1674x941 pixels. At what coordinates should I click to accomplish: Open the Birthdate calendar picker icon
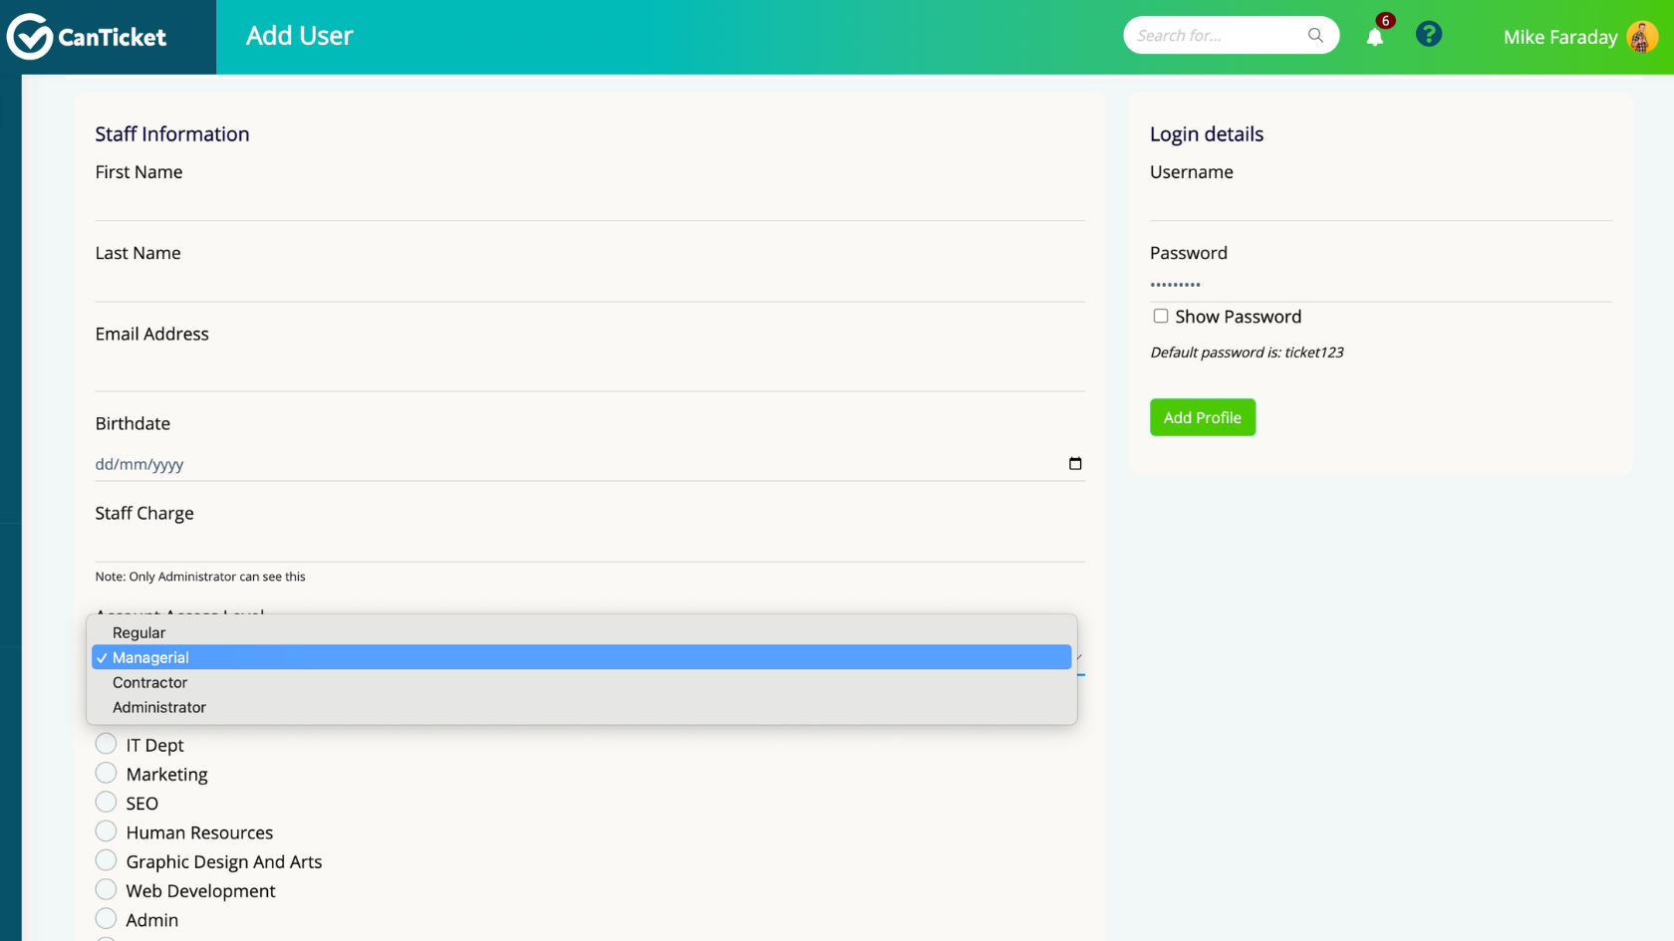pyautogui.click(x=1075, y=463)
